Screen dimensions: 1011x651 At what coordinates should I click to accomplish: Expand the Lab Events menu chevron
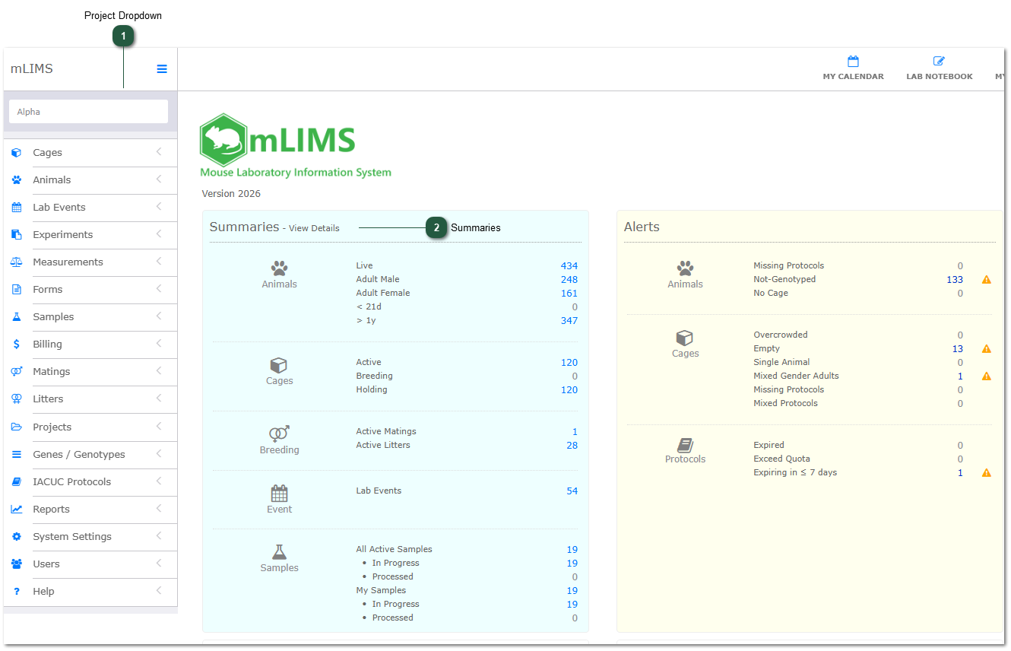[159, 207]
